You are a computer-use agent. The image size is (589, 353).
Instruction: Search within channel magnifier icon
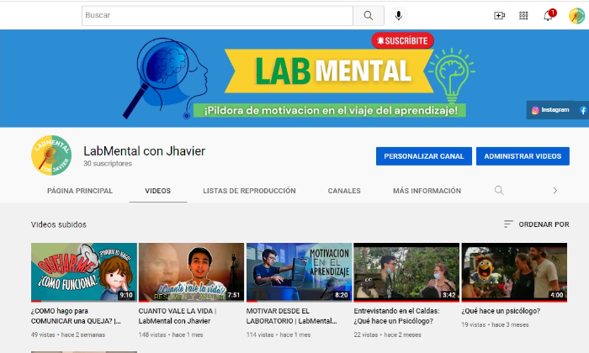click(499, 190)
